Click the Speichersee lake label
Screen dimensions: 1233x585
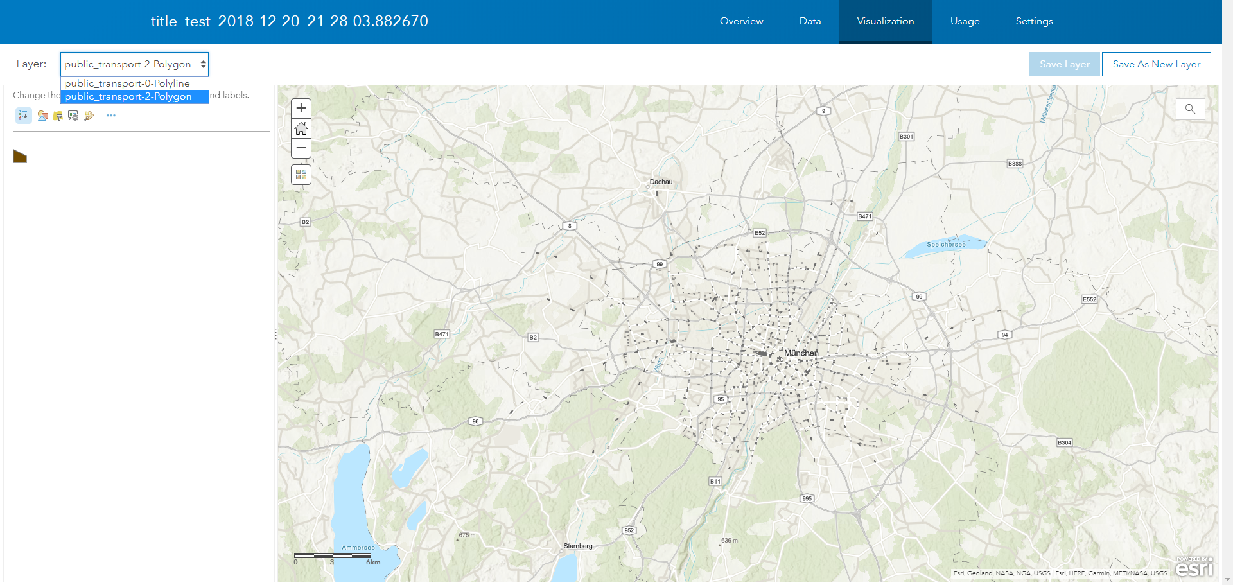[946, 245]
